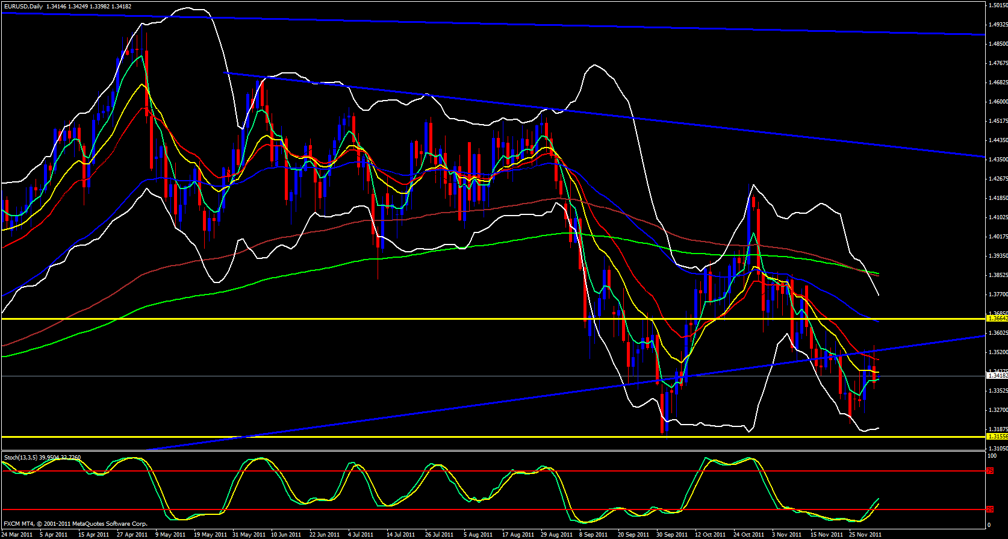Click the 1.47675 price scale label
1008x539 pixels.
click(x=998, y=63)
